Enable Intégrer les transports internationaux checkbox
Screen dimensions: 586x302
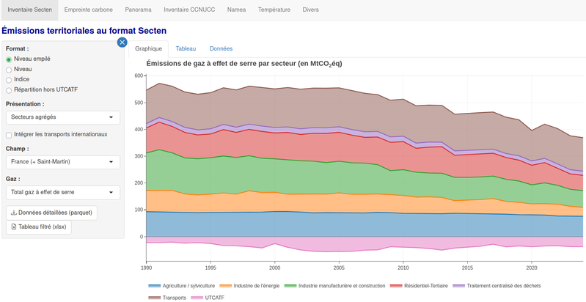tap(9, 135)
